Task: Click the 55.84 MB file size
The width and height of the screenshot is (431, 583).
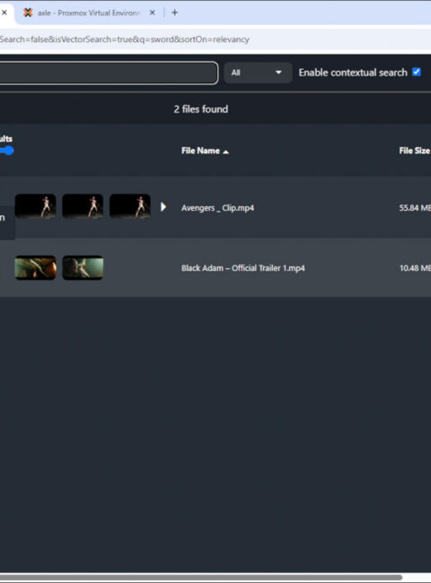Action: [414, 208]
